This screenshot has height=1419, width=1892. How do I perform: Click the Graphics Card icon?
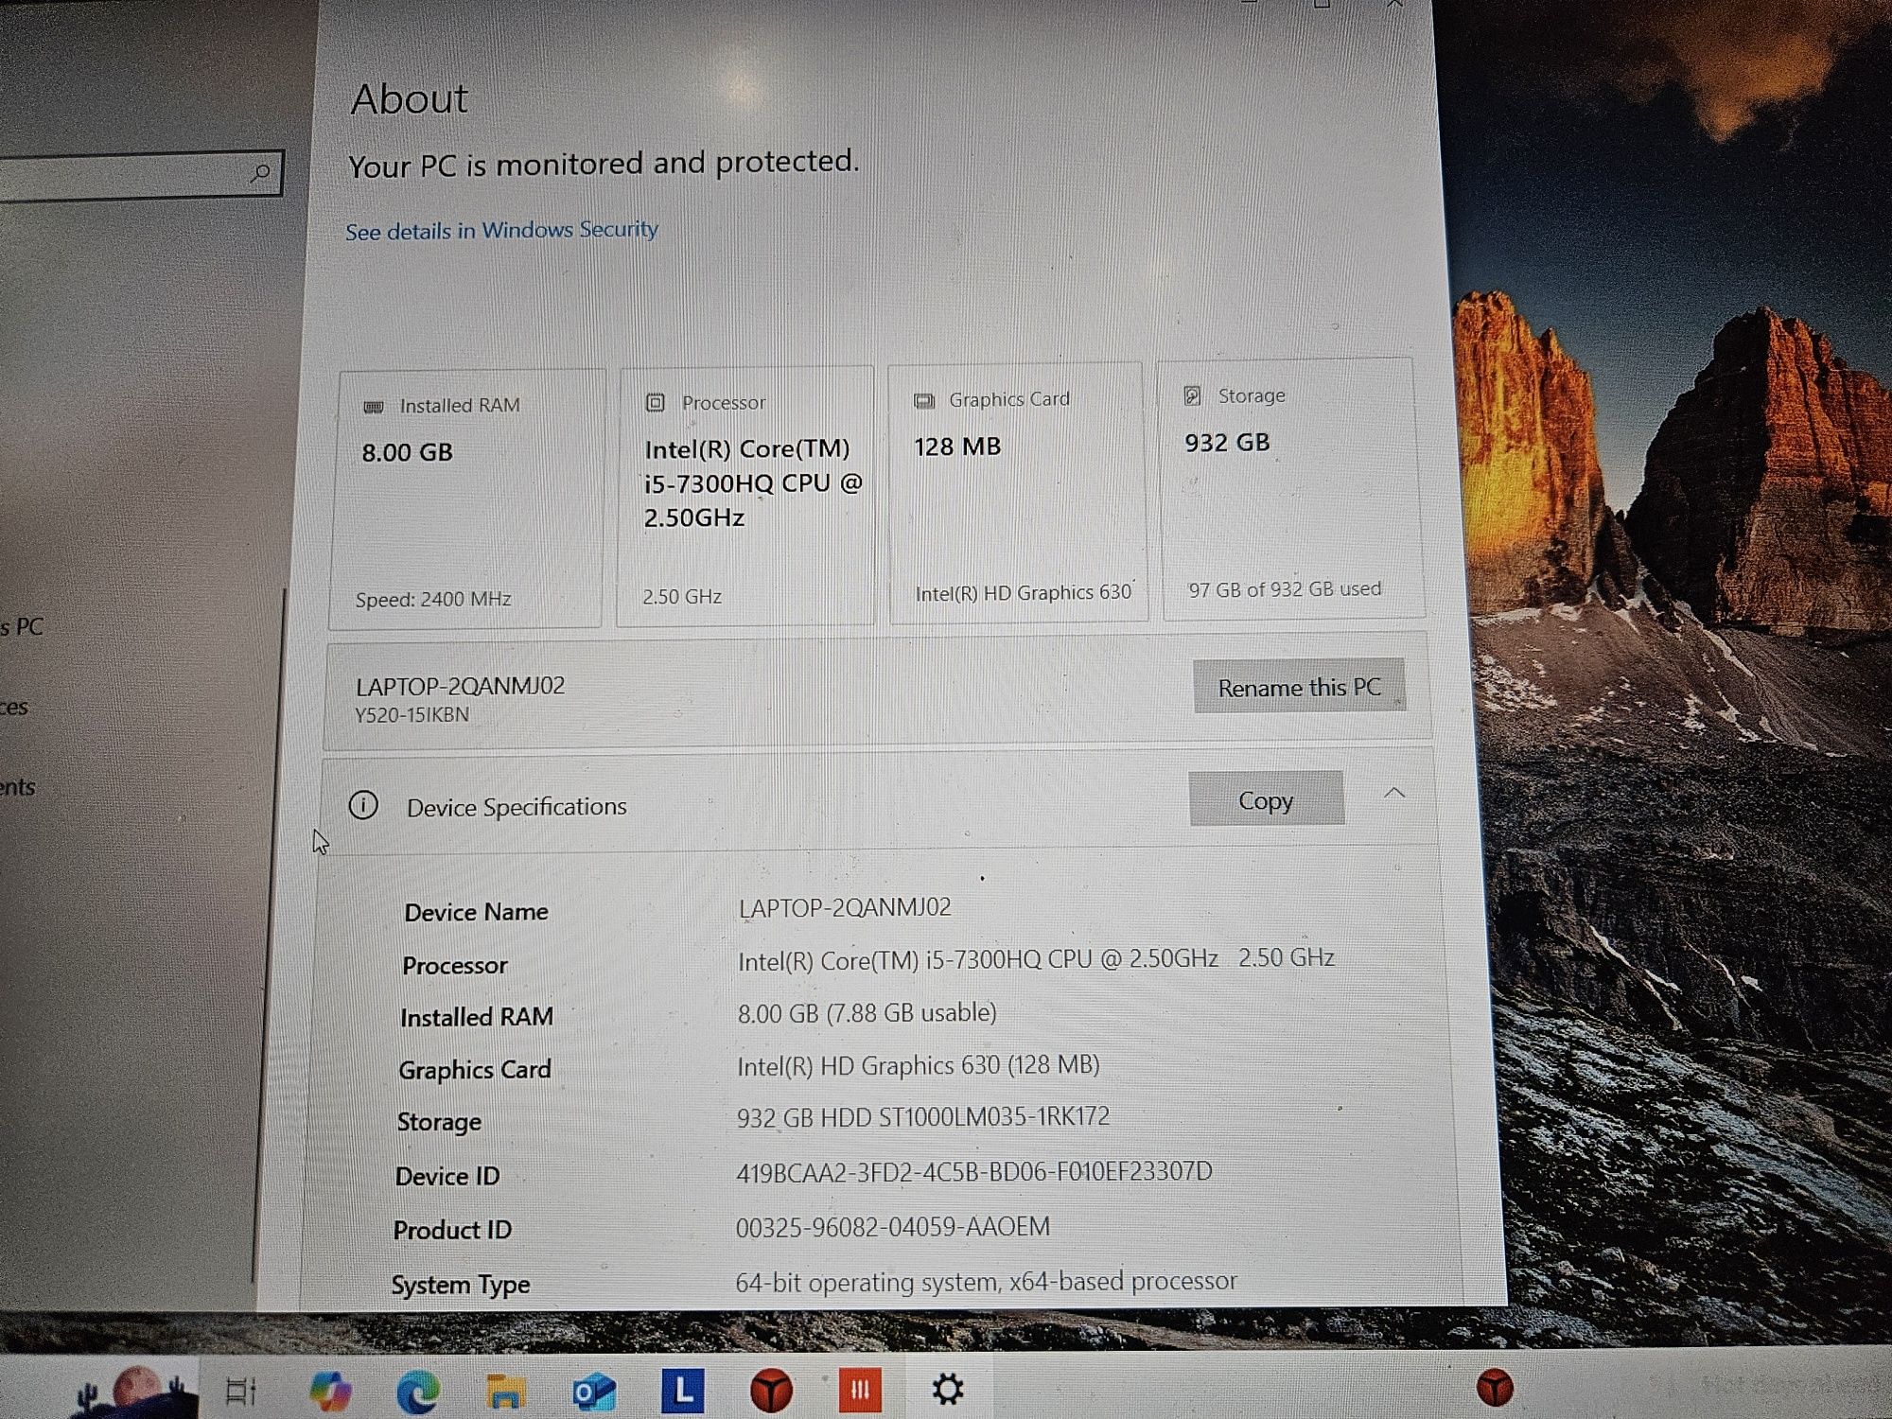(924, 401)
